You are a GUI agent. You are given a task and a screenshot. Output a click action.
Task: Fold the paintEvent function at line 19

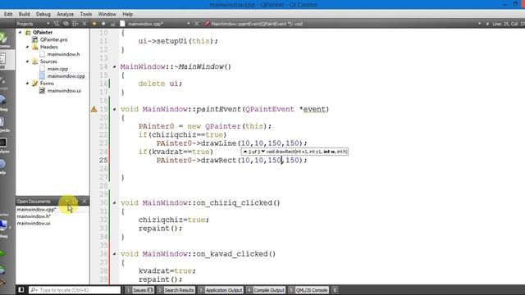tap(115, 109)
